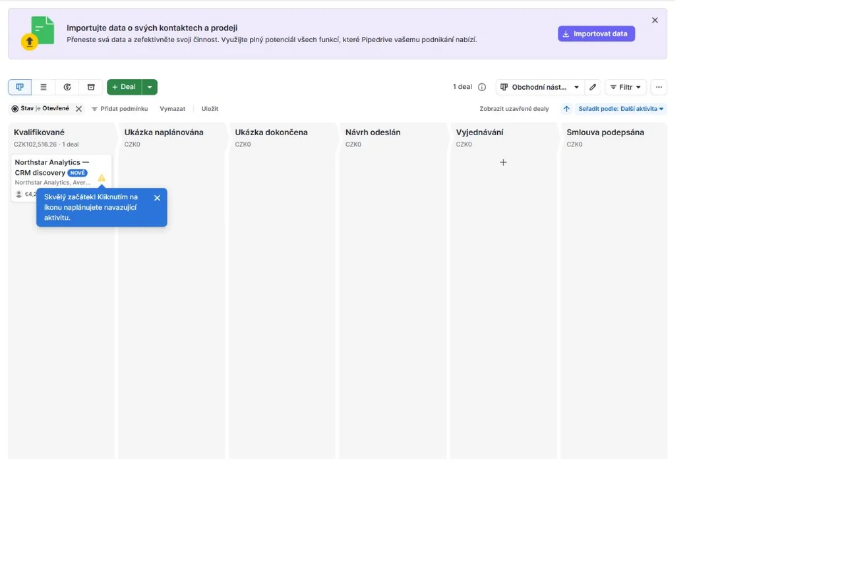844x573 pixels.
Task: Open the dropdown arrow beside the Deal button
Action: [x=150, y=87]
